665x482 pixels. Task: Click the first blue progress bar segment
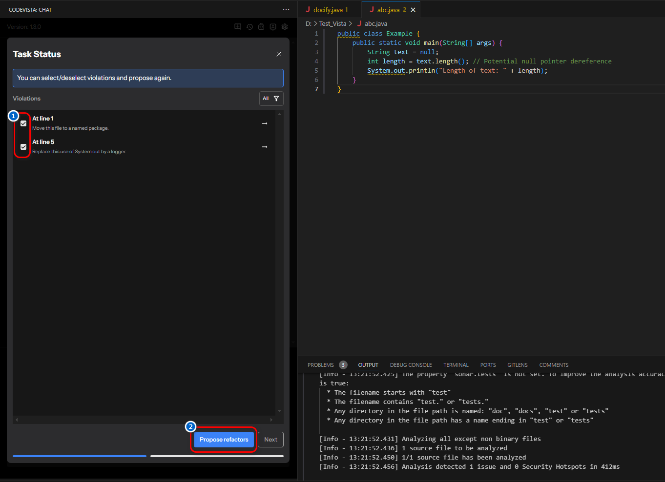pos(80,456)
